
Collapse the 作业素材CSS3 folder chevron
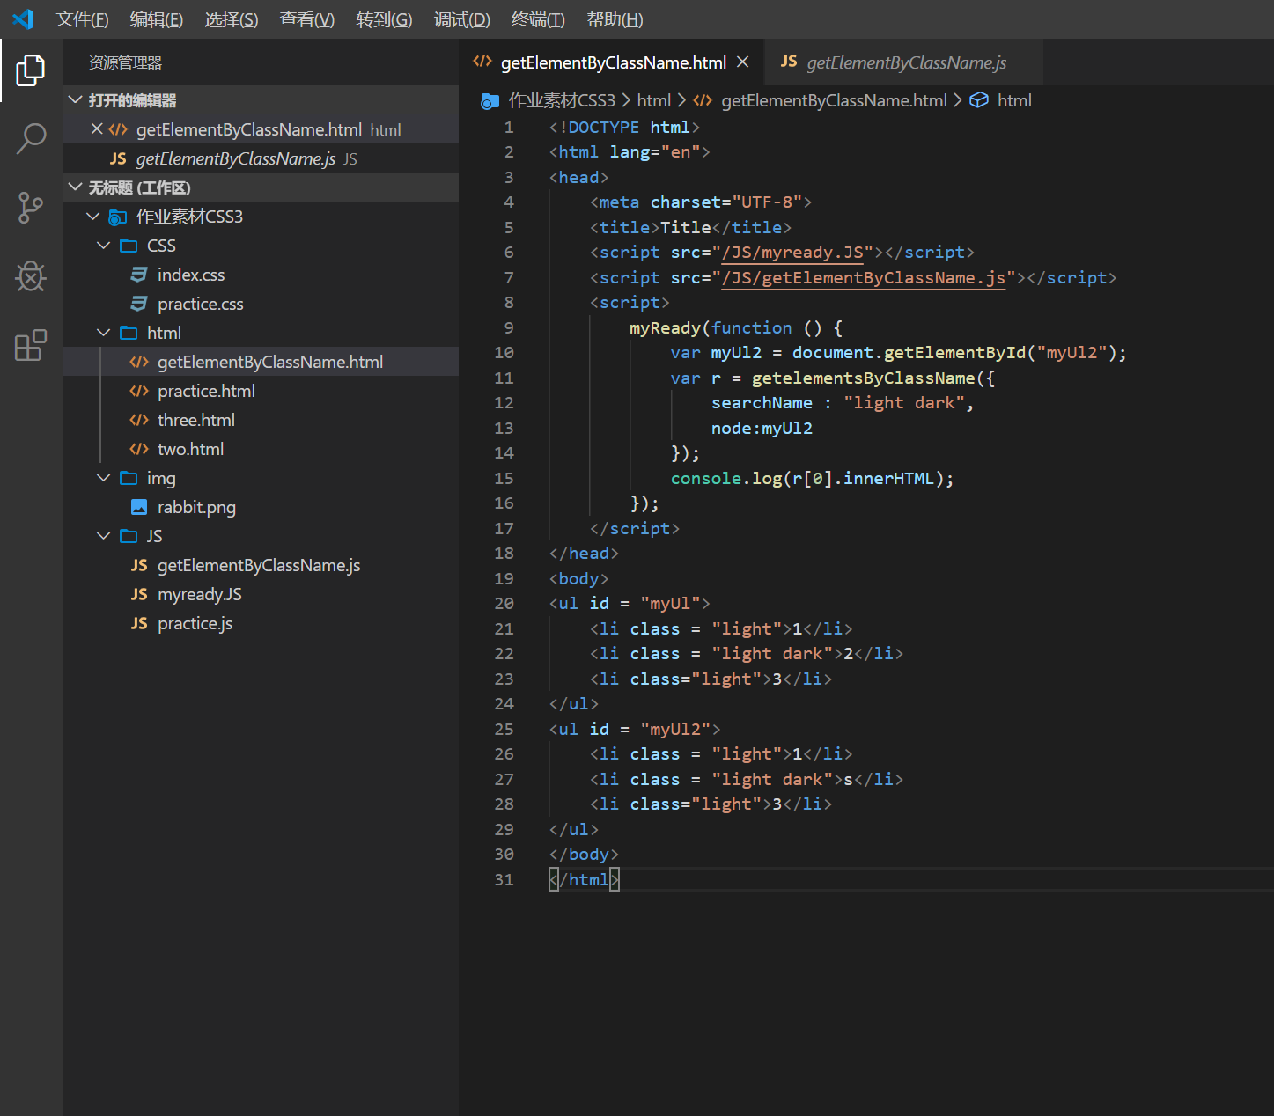pyautogui.click(x=93, y=217)
